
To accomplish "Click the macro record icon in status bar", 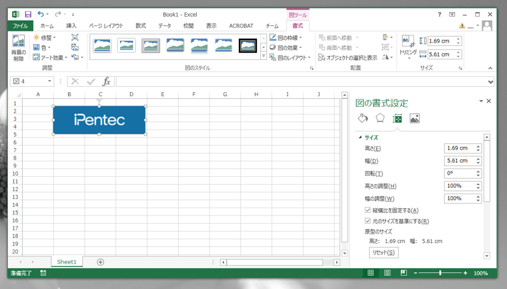I will coord(43,273).
